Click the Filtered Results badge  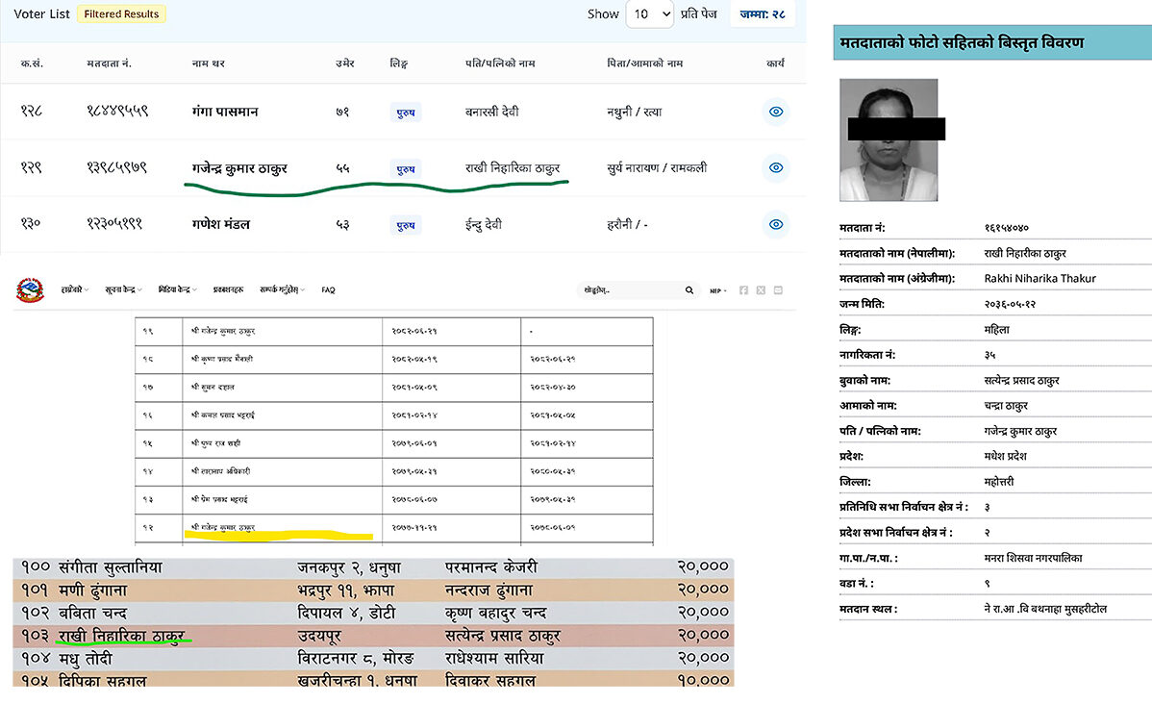tap(121, 14)
